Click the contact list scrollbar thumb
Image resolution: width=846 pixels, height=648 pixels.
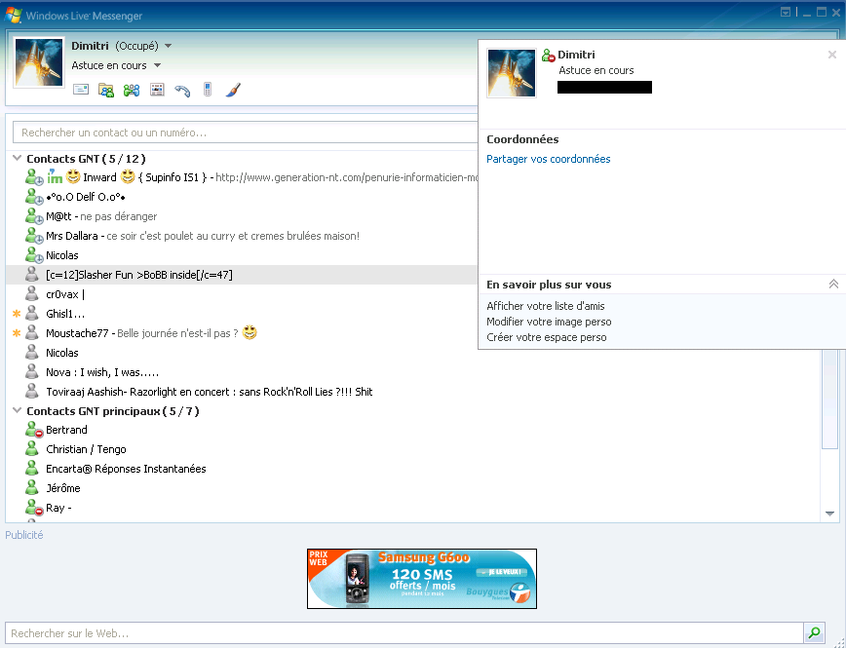point(828,399)
